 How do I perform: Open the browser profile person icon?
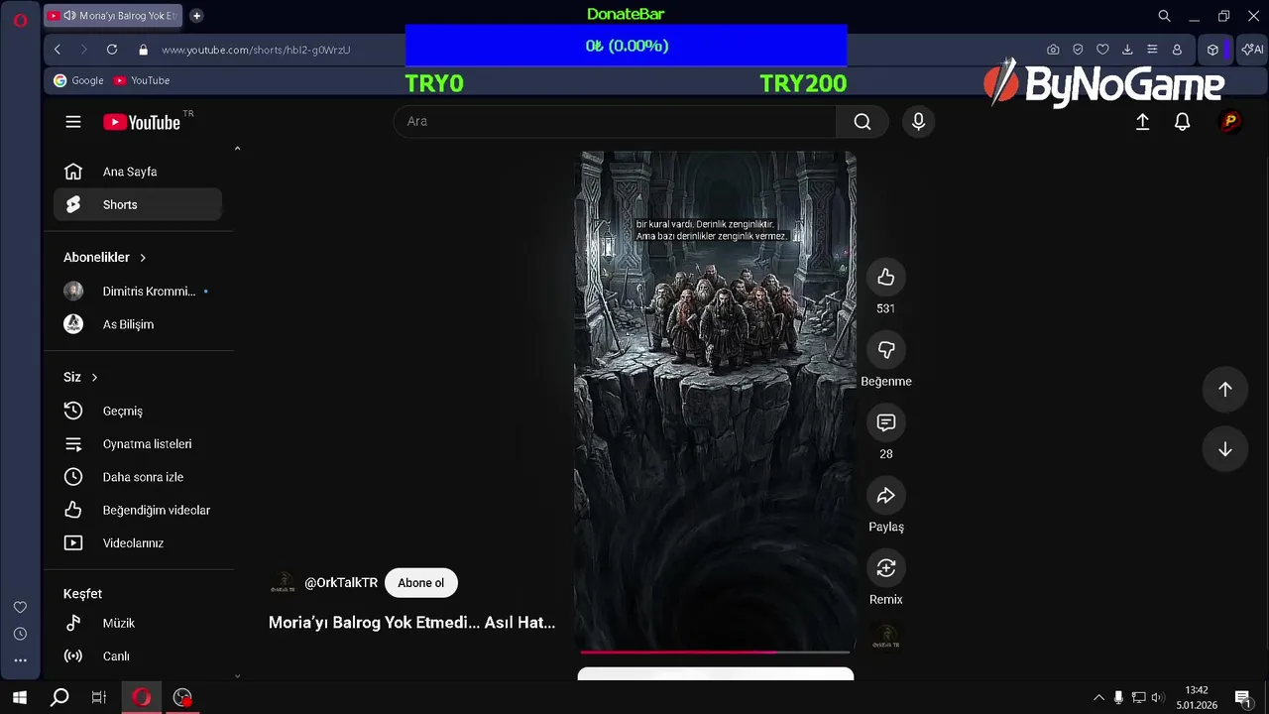tap(1177, 50)
